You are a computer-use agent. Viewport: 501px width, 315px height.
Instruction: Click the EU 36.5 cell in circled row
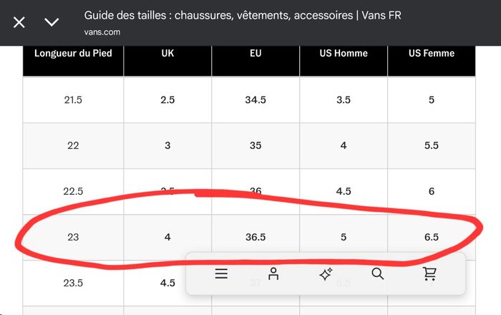click(256, 237)
